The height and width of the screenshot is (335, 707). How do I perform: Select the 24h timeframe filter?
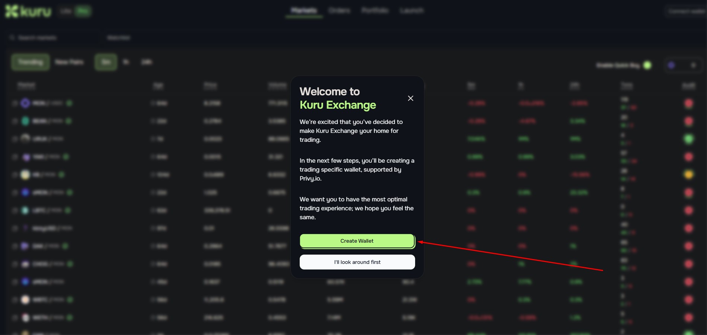(x=147, y=62)
